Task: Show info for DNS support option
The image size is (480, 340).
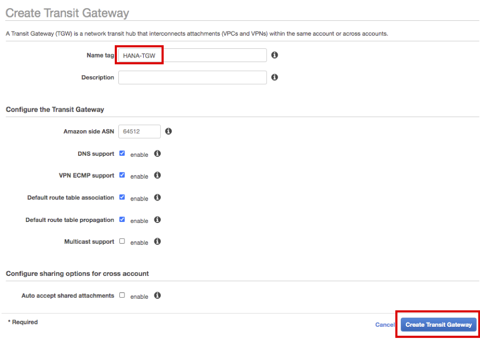Action: click(x=158, y=154)
